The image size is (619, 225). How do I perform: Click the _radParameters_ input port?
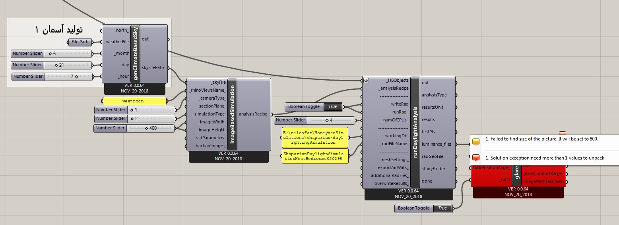210,138
